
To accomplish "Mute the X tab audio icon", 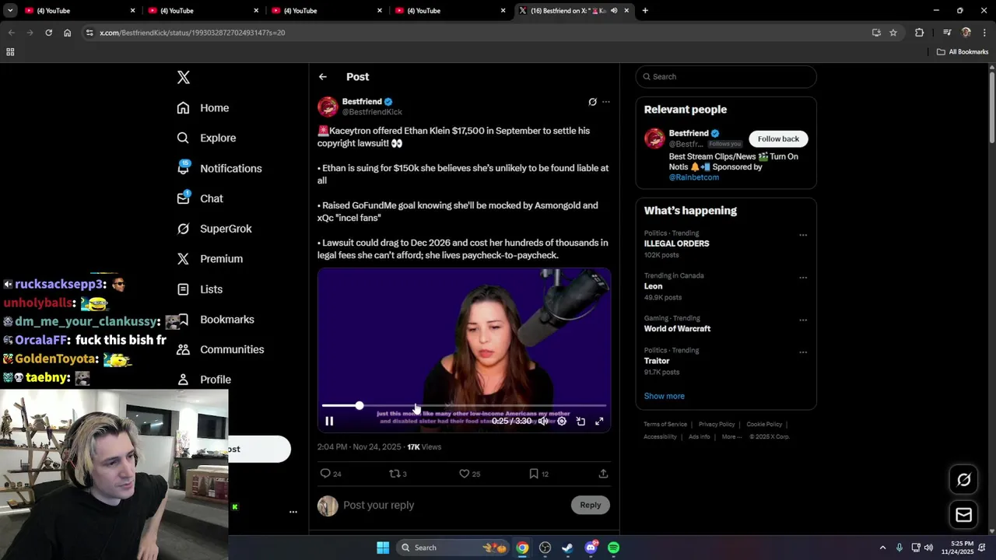I will click(x=614, y=11).
